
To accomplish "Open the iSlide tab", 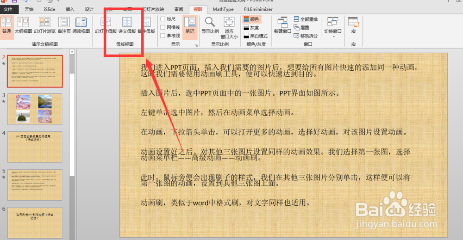I will (50, 9).
